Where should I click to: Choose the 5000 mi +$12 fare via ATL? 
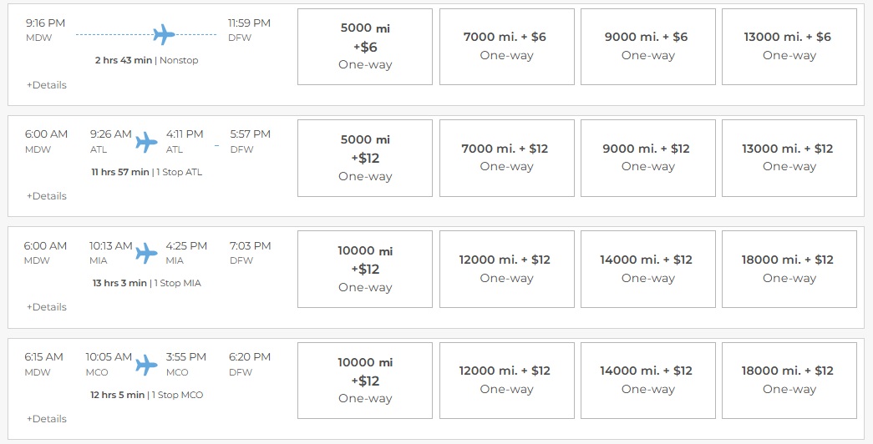(x=365, y=158)
